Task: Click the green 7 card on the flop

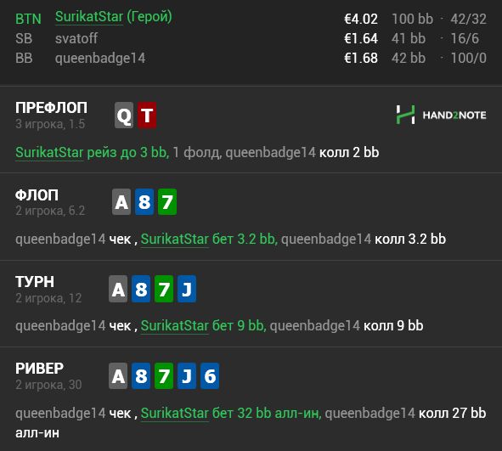Action: [x=167, y=202]
